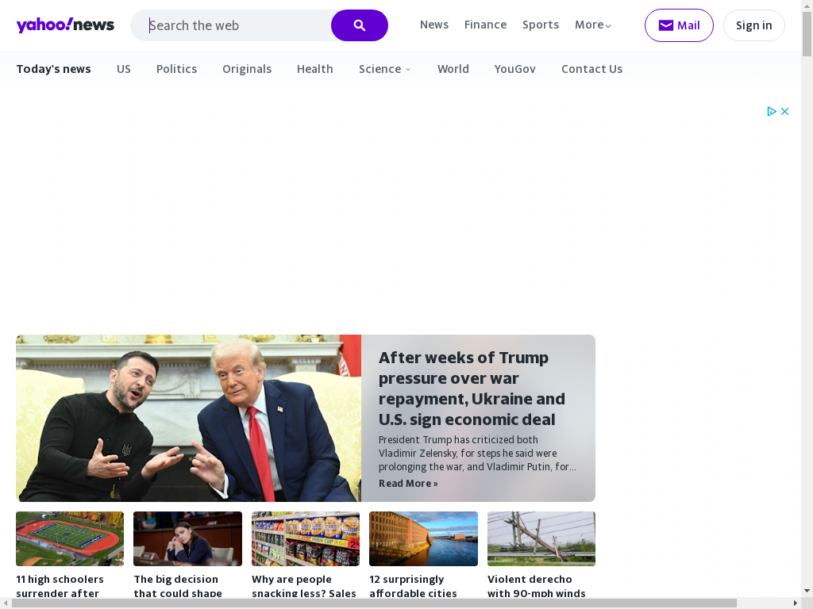Open the Finance section link

pyautogui.click(x=485, y=25)
